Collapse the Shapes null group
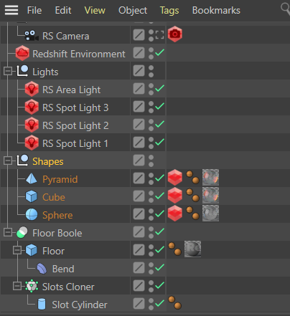 [x=8, y=161]
